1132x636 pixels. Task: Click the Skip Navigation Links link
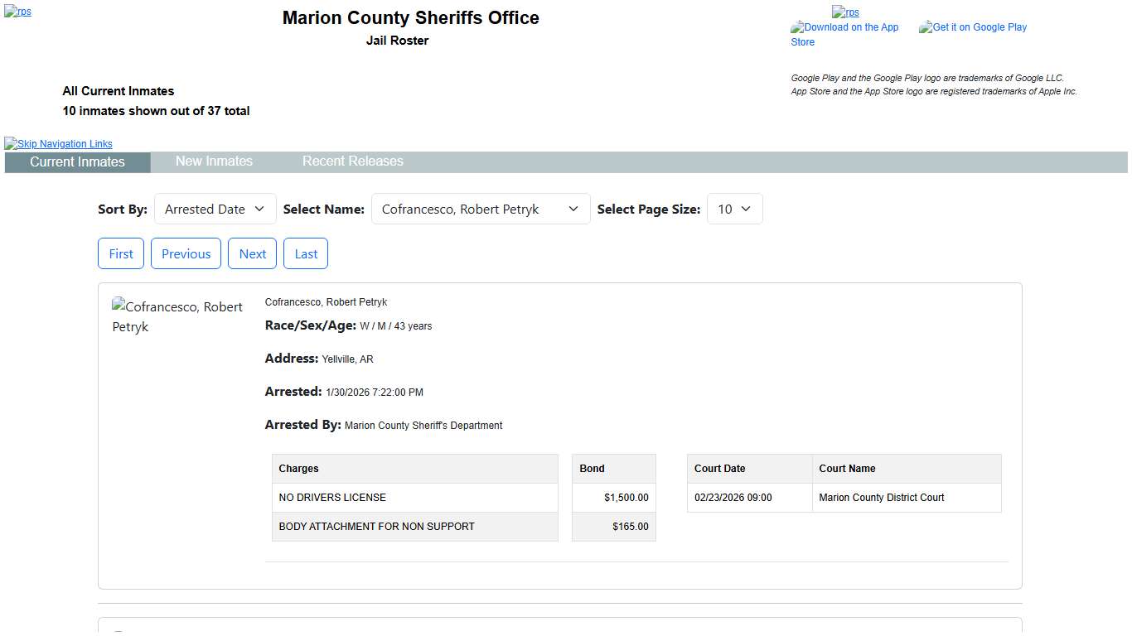[58, 144]
